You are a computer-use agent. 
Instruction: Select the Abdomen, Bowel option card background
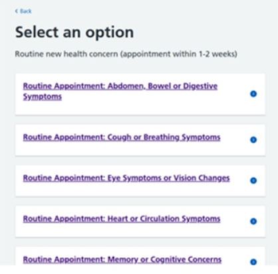[140, 94]
